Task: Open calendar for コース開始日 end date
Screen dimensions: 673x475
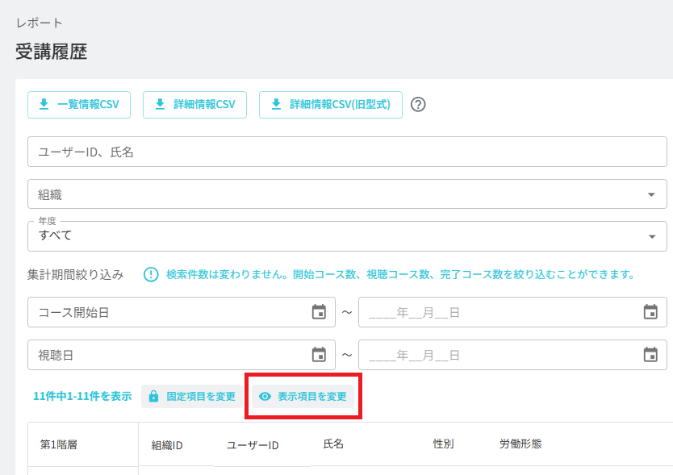Action: tap(650, 312)
